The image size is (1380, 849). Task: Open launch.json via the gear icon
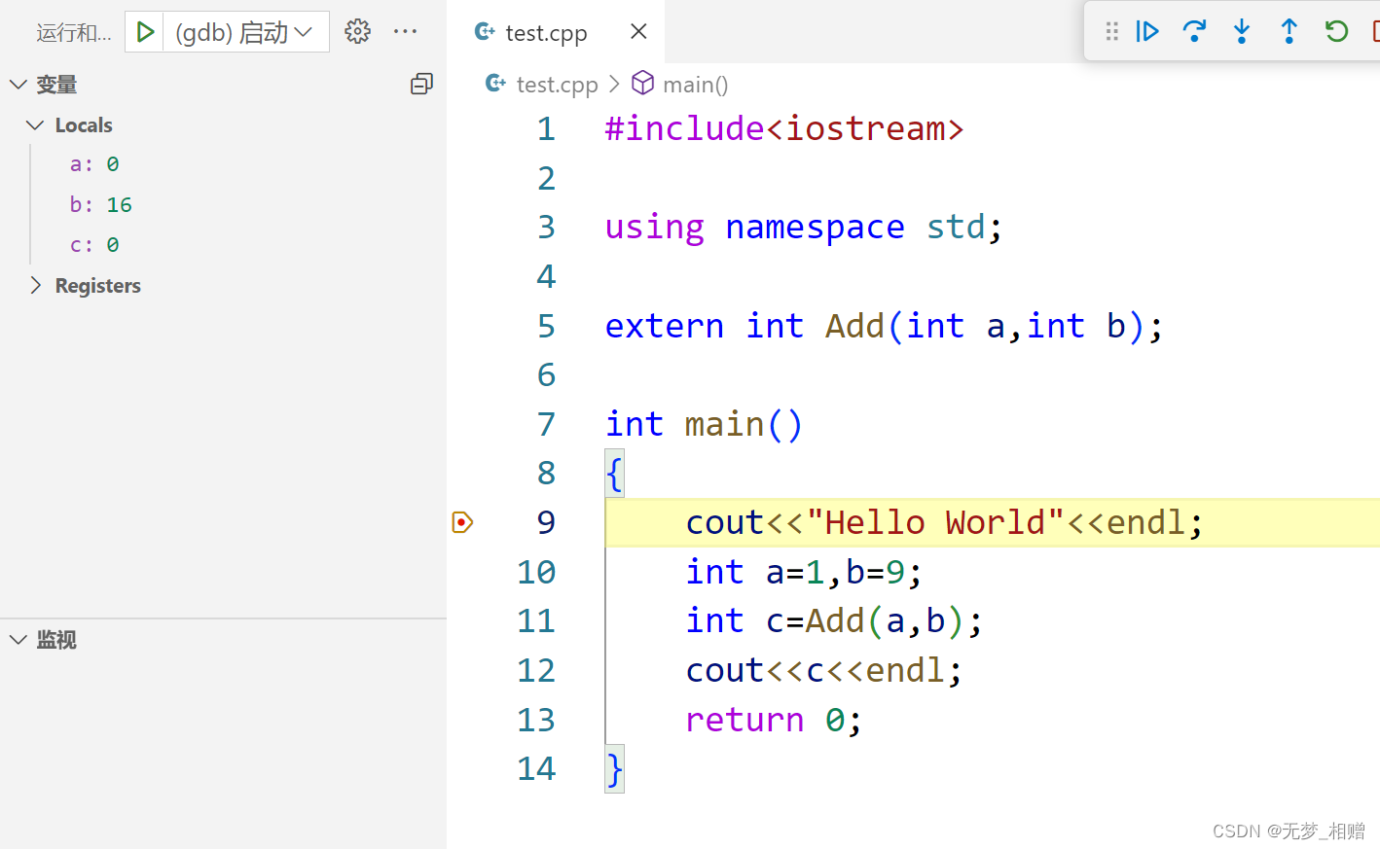click(357, 31)
